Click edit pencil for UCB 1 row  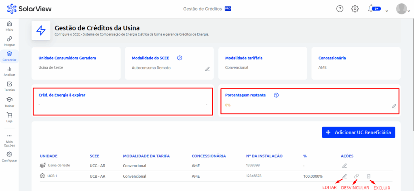[344, 176]
